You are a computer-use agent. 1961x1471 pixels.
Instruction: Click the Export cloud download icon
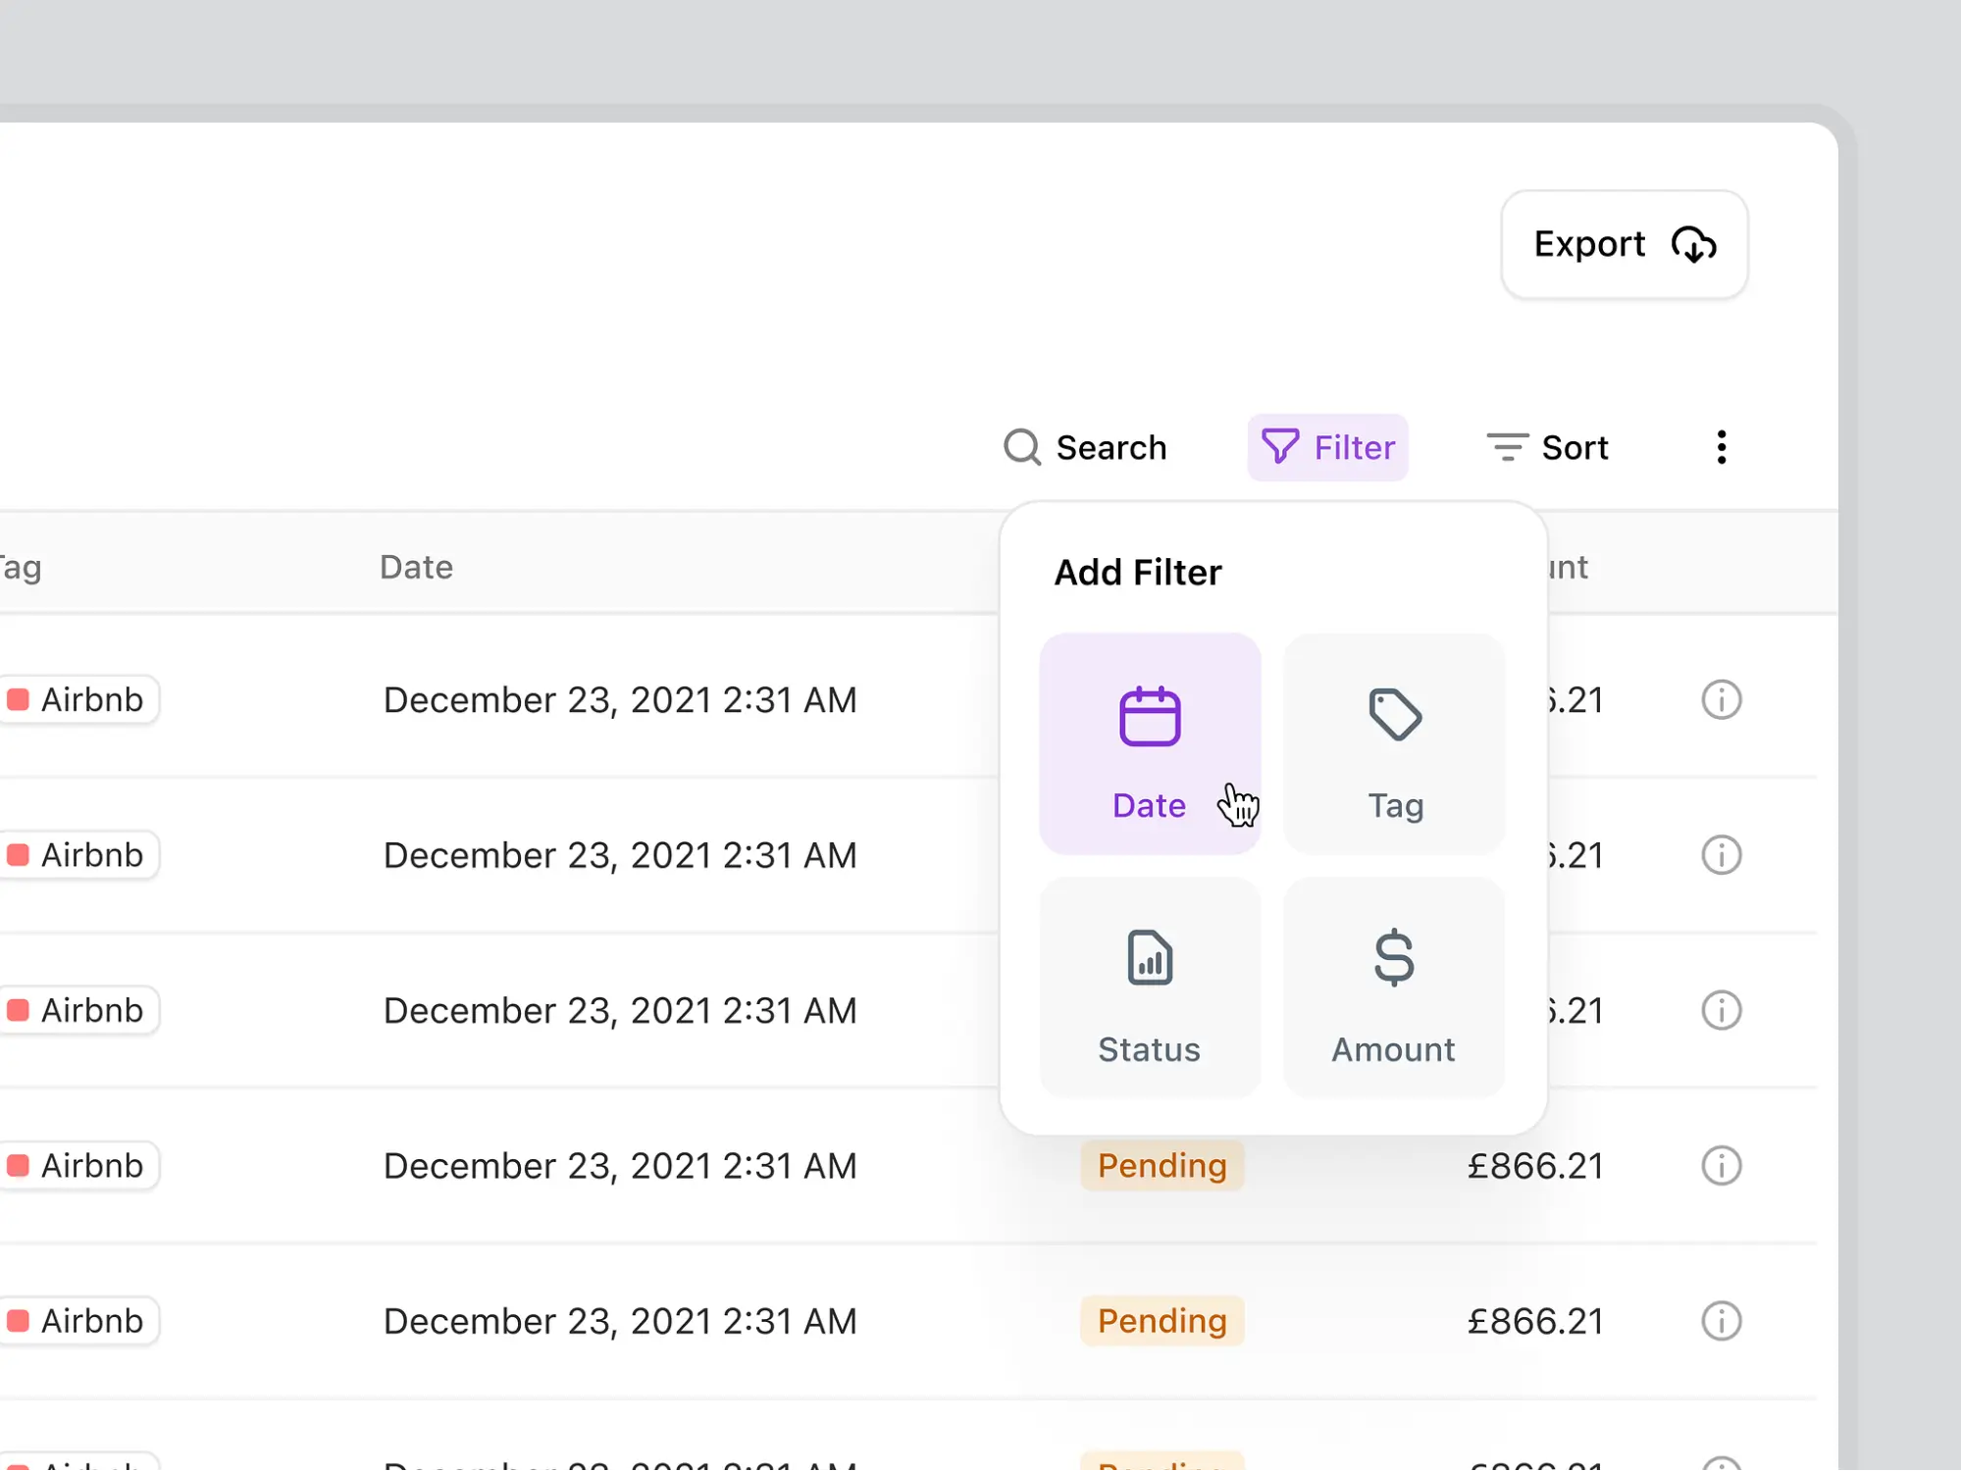click(x=1693, y=245)
